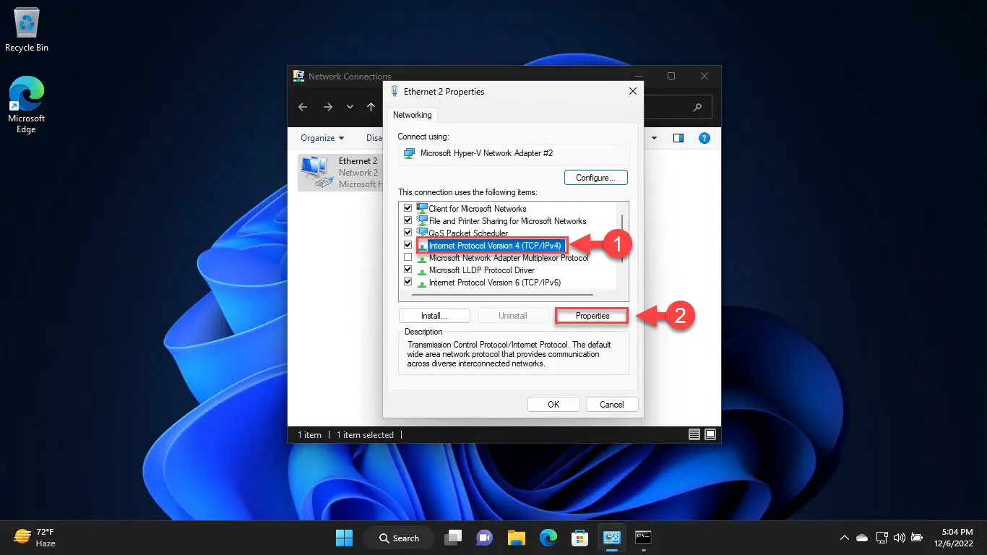This screenshot has width=987, height=555.
Task: Click the Network Connections search field
Action: 676,107
